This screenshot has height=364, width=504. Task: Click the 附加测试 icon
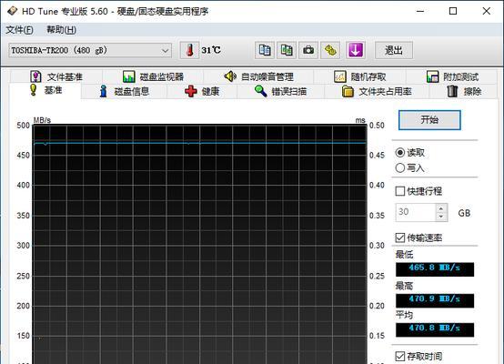click(x=432, y=76)
